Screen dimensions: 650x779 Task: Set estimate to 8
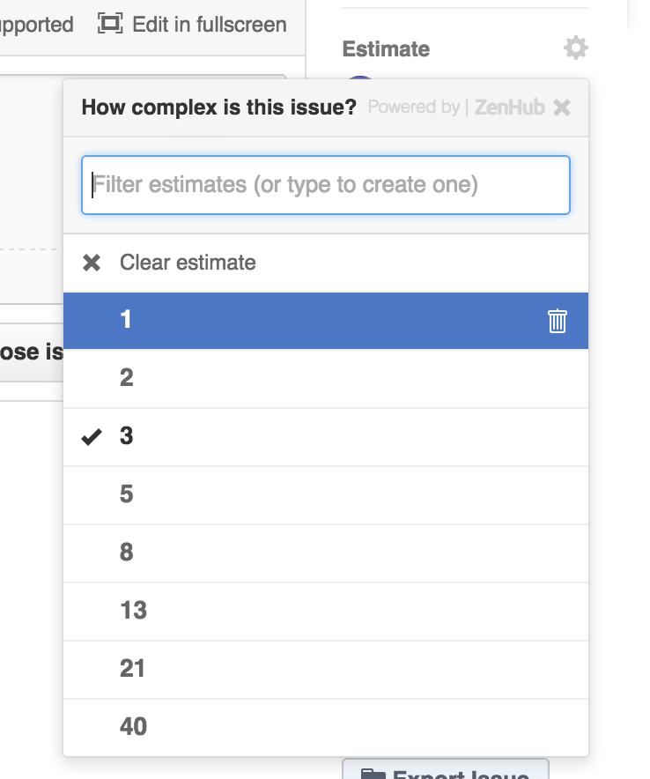(127, 553)
